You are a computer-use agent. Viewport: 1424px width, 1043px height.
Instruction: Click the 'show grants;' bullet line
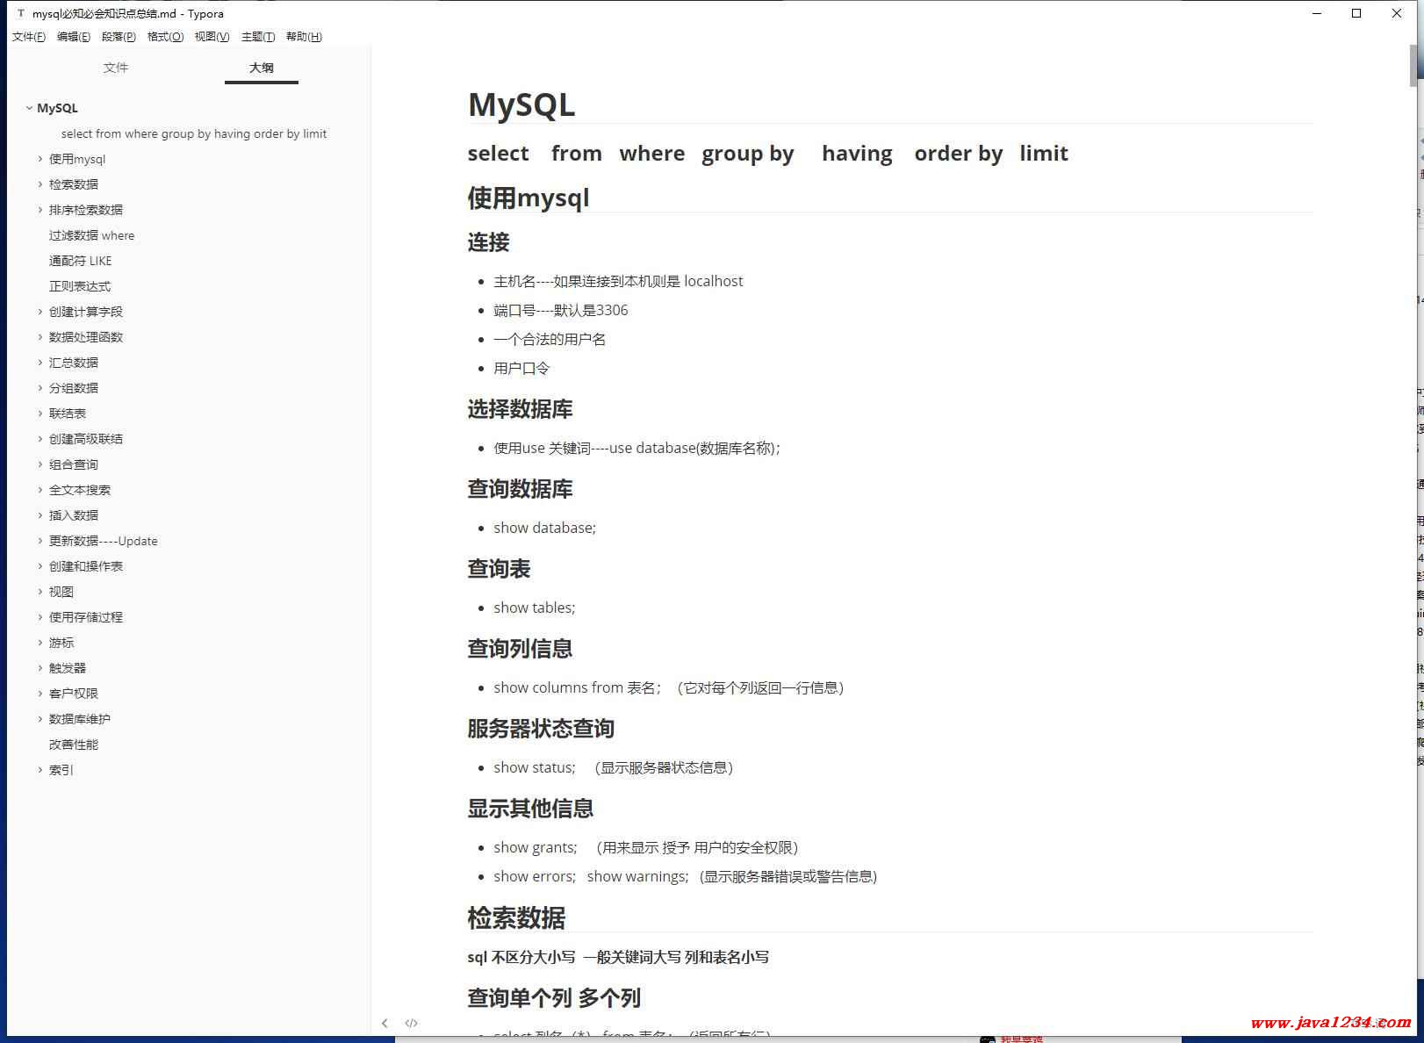pyautogui.click(x=646, y=847)
